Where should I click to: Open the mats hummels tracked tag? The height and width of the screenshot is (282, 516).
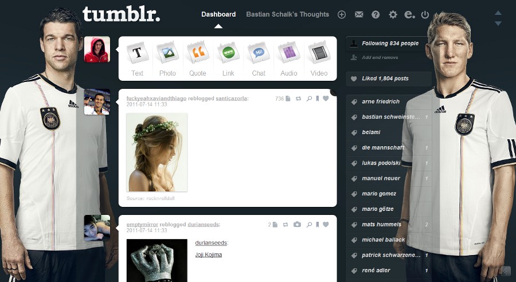click(x=389, y=225)
